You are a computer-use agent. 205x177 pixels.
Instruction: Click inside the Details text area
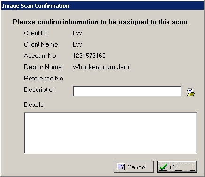(110, 133)
